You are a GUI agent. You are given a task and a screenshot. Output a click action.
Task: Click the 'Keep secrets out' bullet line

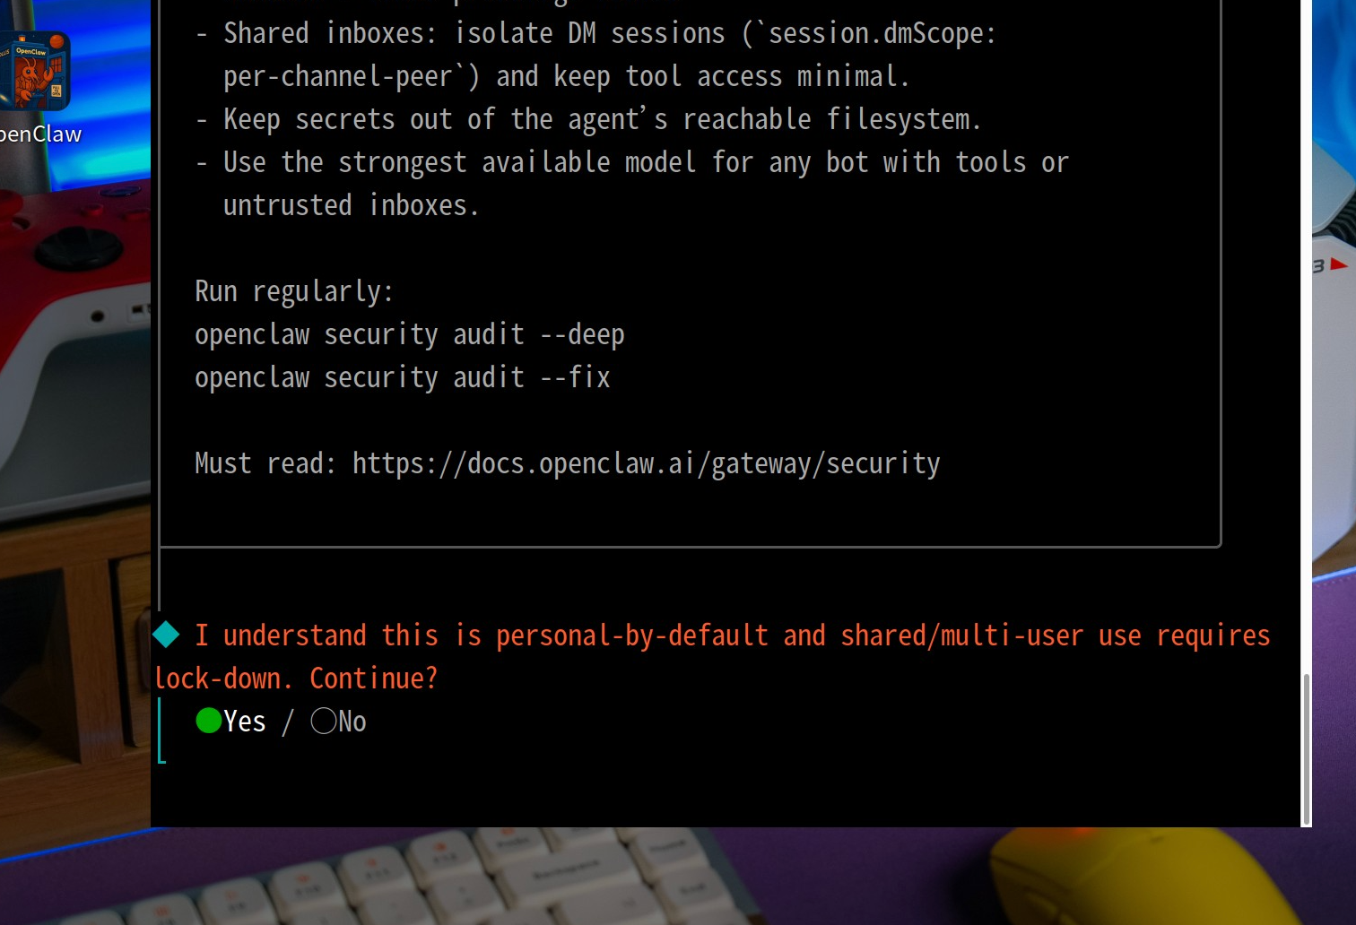click(588, 119)
